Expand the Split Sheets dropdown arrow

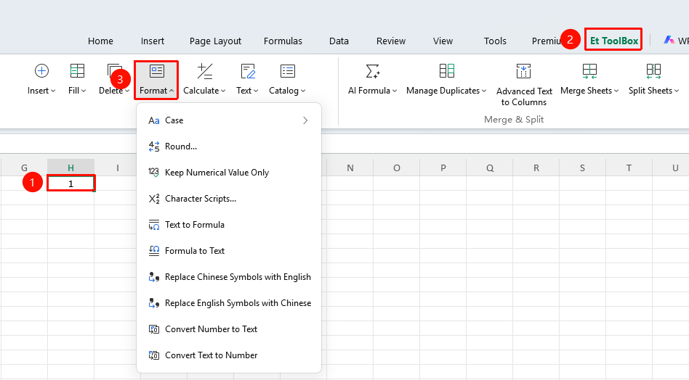pos(677,91)
